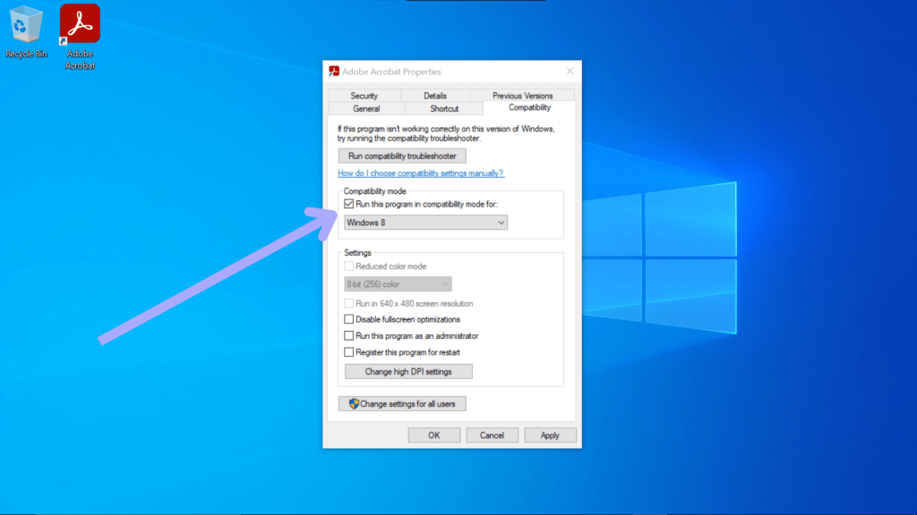Enable Run this program in compatibility mode
This screenshot has height=515, width=917.
347,205
